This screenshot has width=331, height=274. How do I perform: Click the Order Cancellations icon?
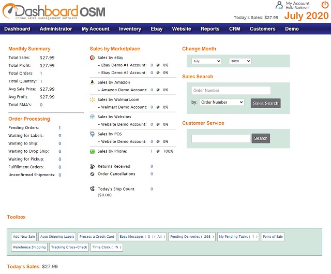coord(92,174)
